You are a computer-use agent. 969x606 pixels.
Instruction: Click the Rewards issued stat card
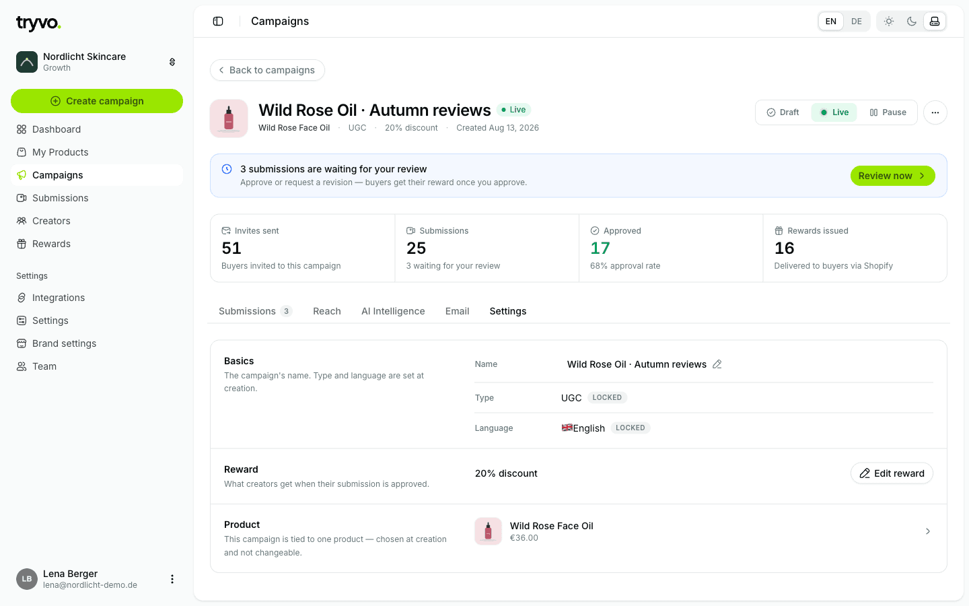coord(855,248)
